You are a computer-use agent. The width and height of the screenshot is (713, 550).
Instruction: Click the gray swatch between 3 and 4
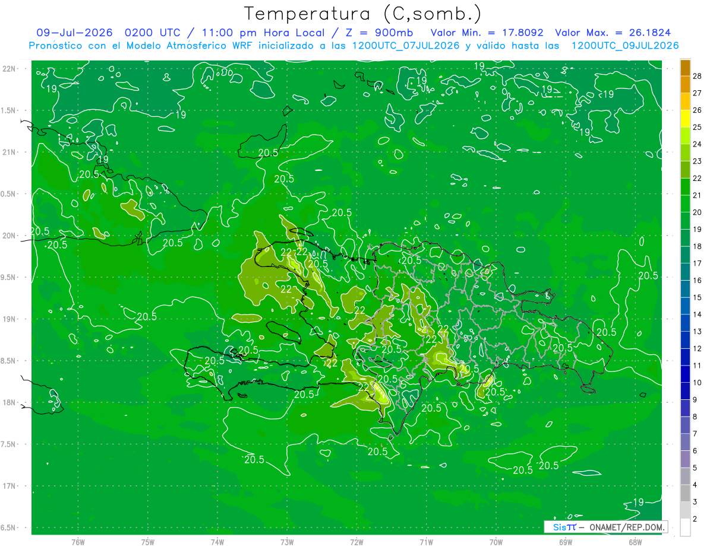tap(685, 494)
